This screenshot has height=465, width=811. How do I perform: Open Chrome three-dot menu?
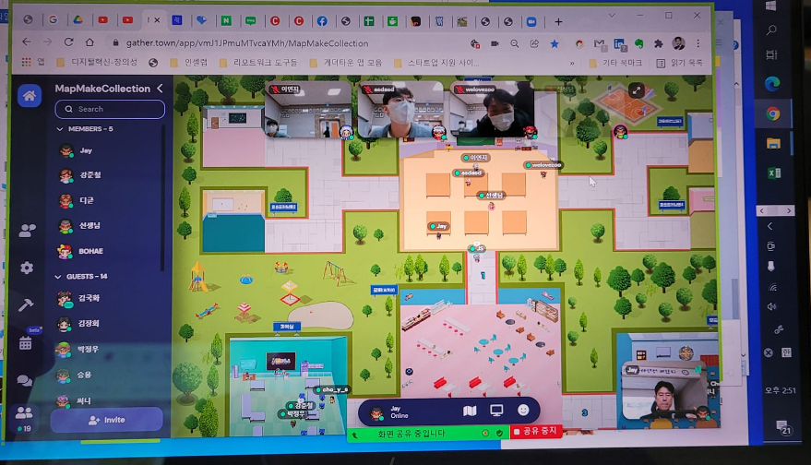[698, 43]
